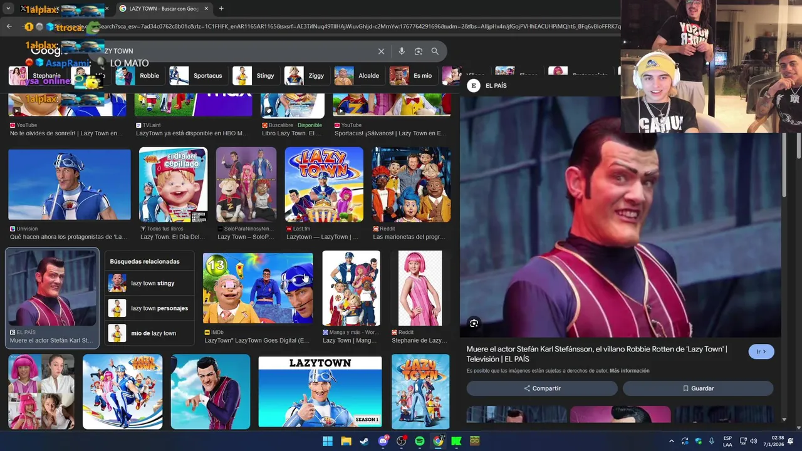Click 'LazyTown ya está disponible en HBO M...' caption

(x=192, y=133)
